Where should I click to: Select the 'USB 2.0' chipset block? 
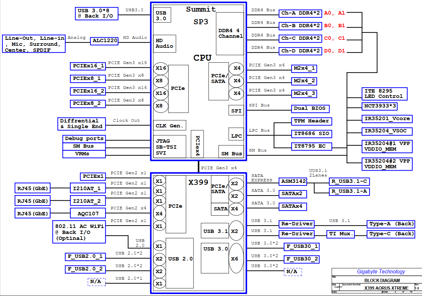pyautogui.click(x=180, y=263)
